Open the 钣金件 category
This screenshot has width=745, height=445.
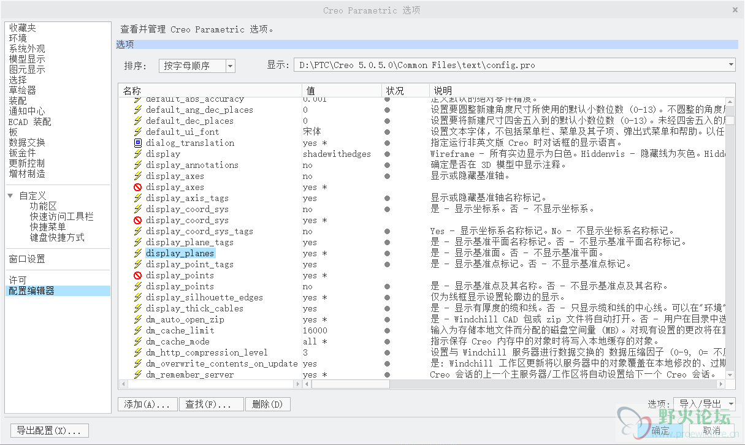pyautogui.click(x=22, y=153)
